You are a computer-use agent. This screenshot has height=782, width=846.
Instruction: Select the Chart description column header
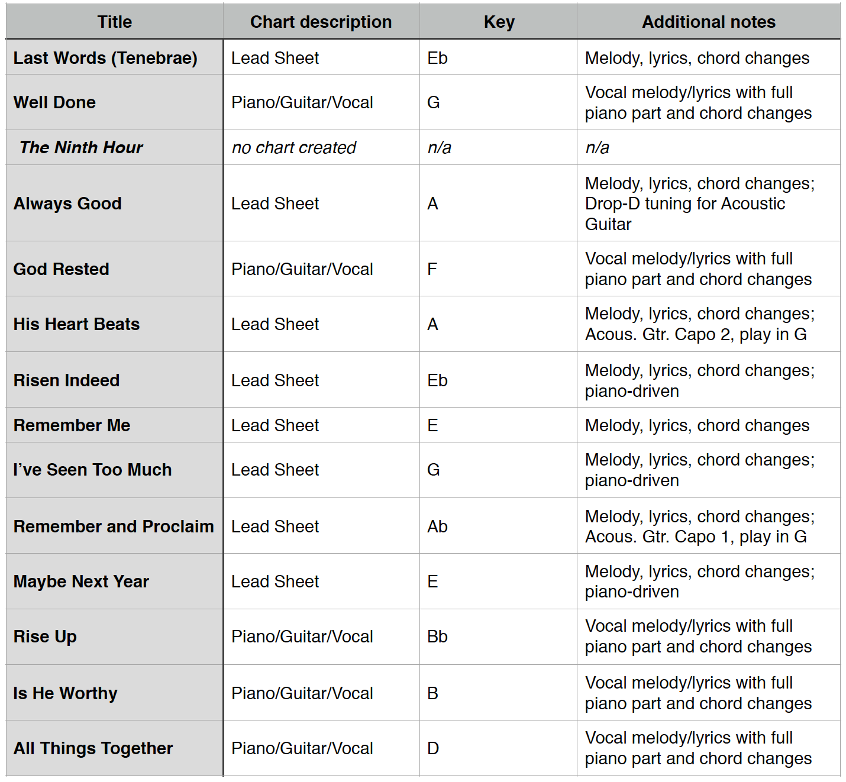pyautogui.click(x=321, y=22)
